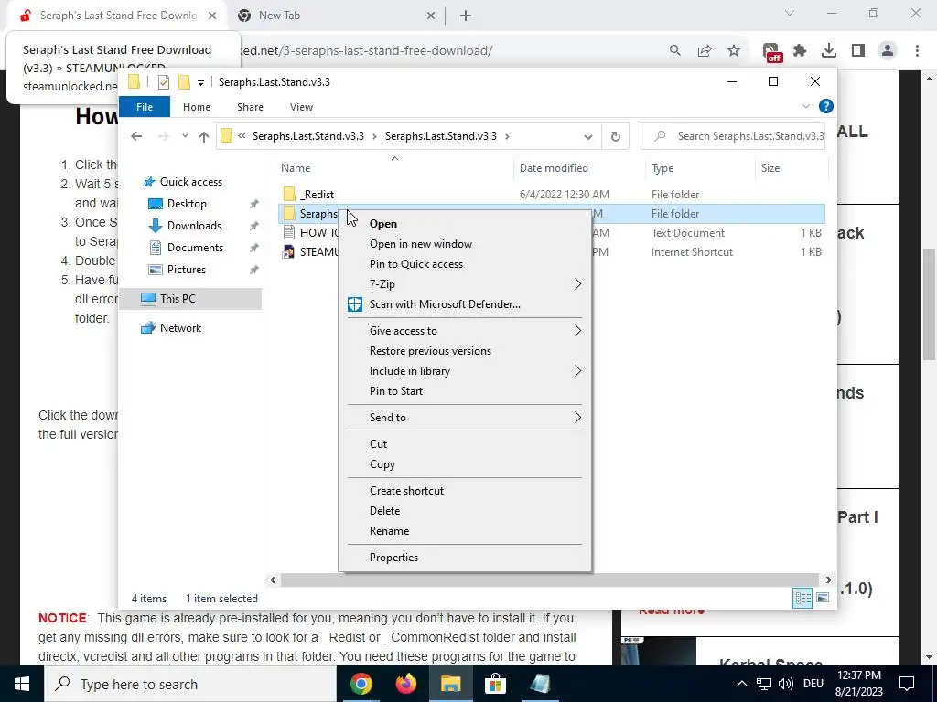The image size is (937, 702).
Task: Select first Seraphs.Last.Stand.v3.3 breadcrumb segment
Action: coord(307,136)
